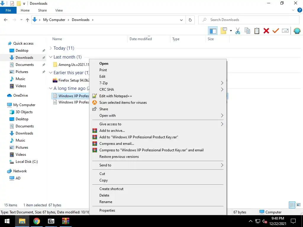Open OneDrive in the navigation pane
Screen dimensions: 303x227
[17, 95]
